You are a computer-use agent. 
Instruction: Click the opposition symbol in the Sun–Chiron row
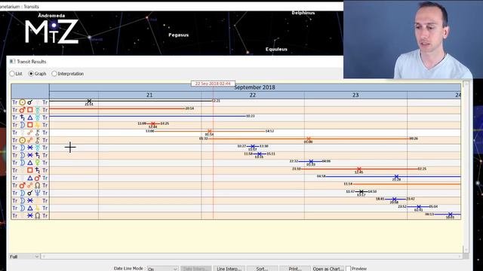(30, 140)
